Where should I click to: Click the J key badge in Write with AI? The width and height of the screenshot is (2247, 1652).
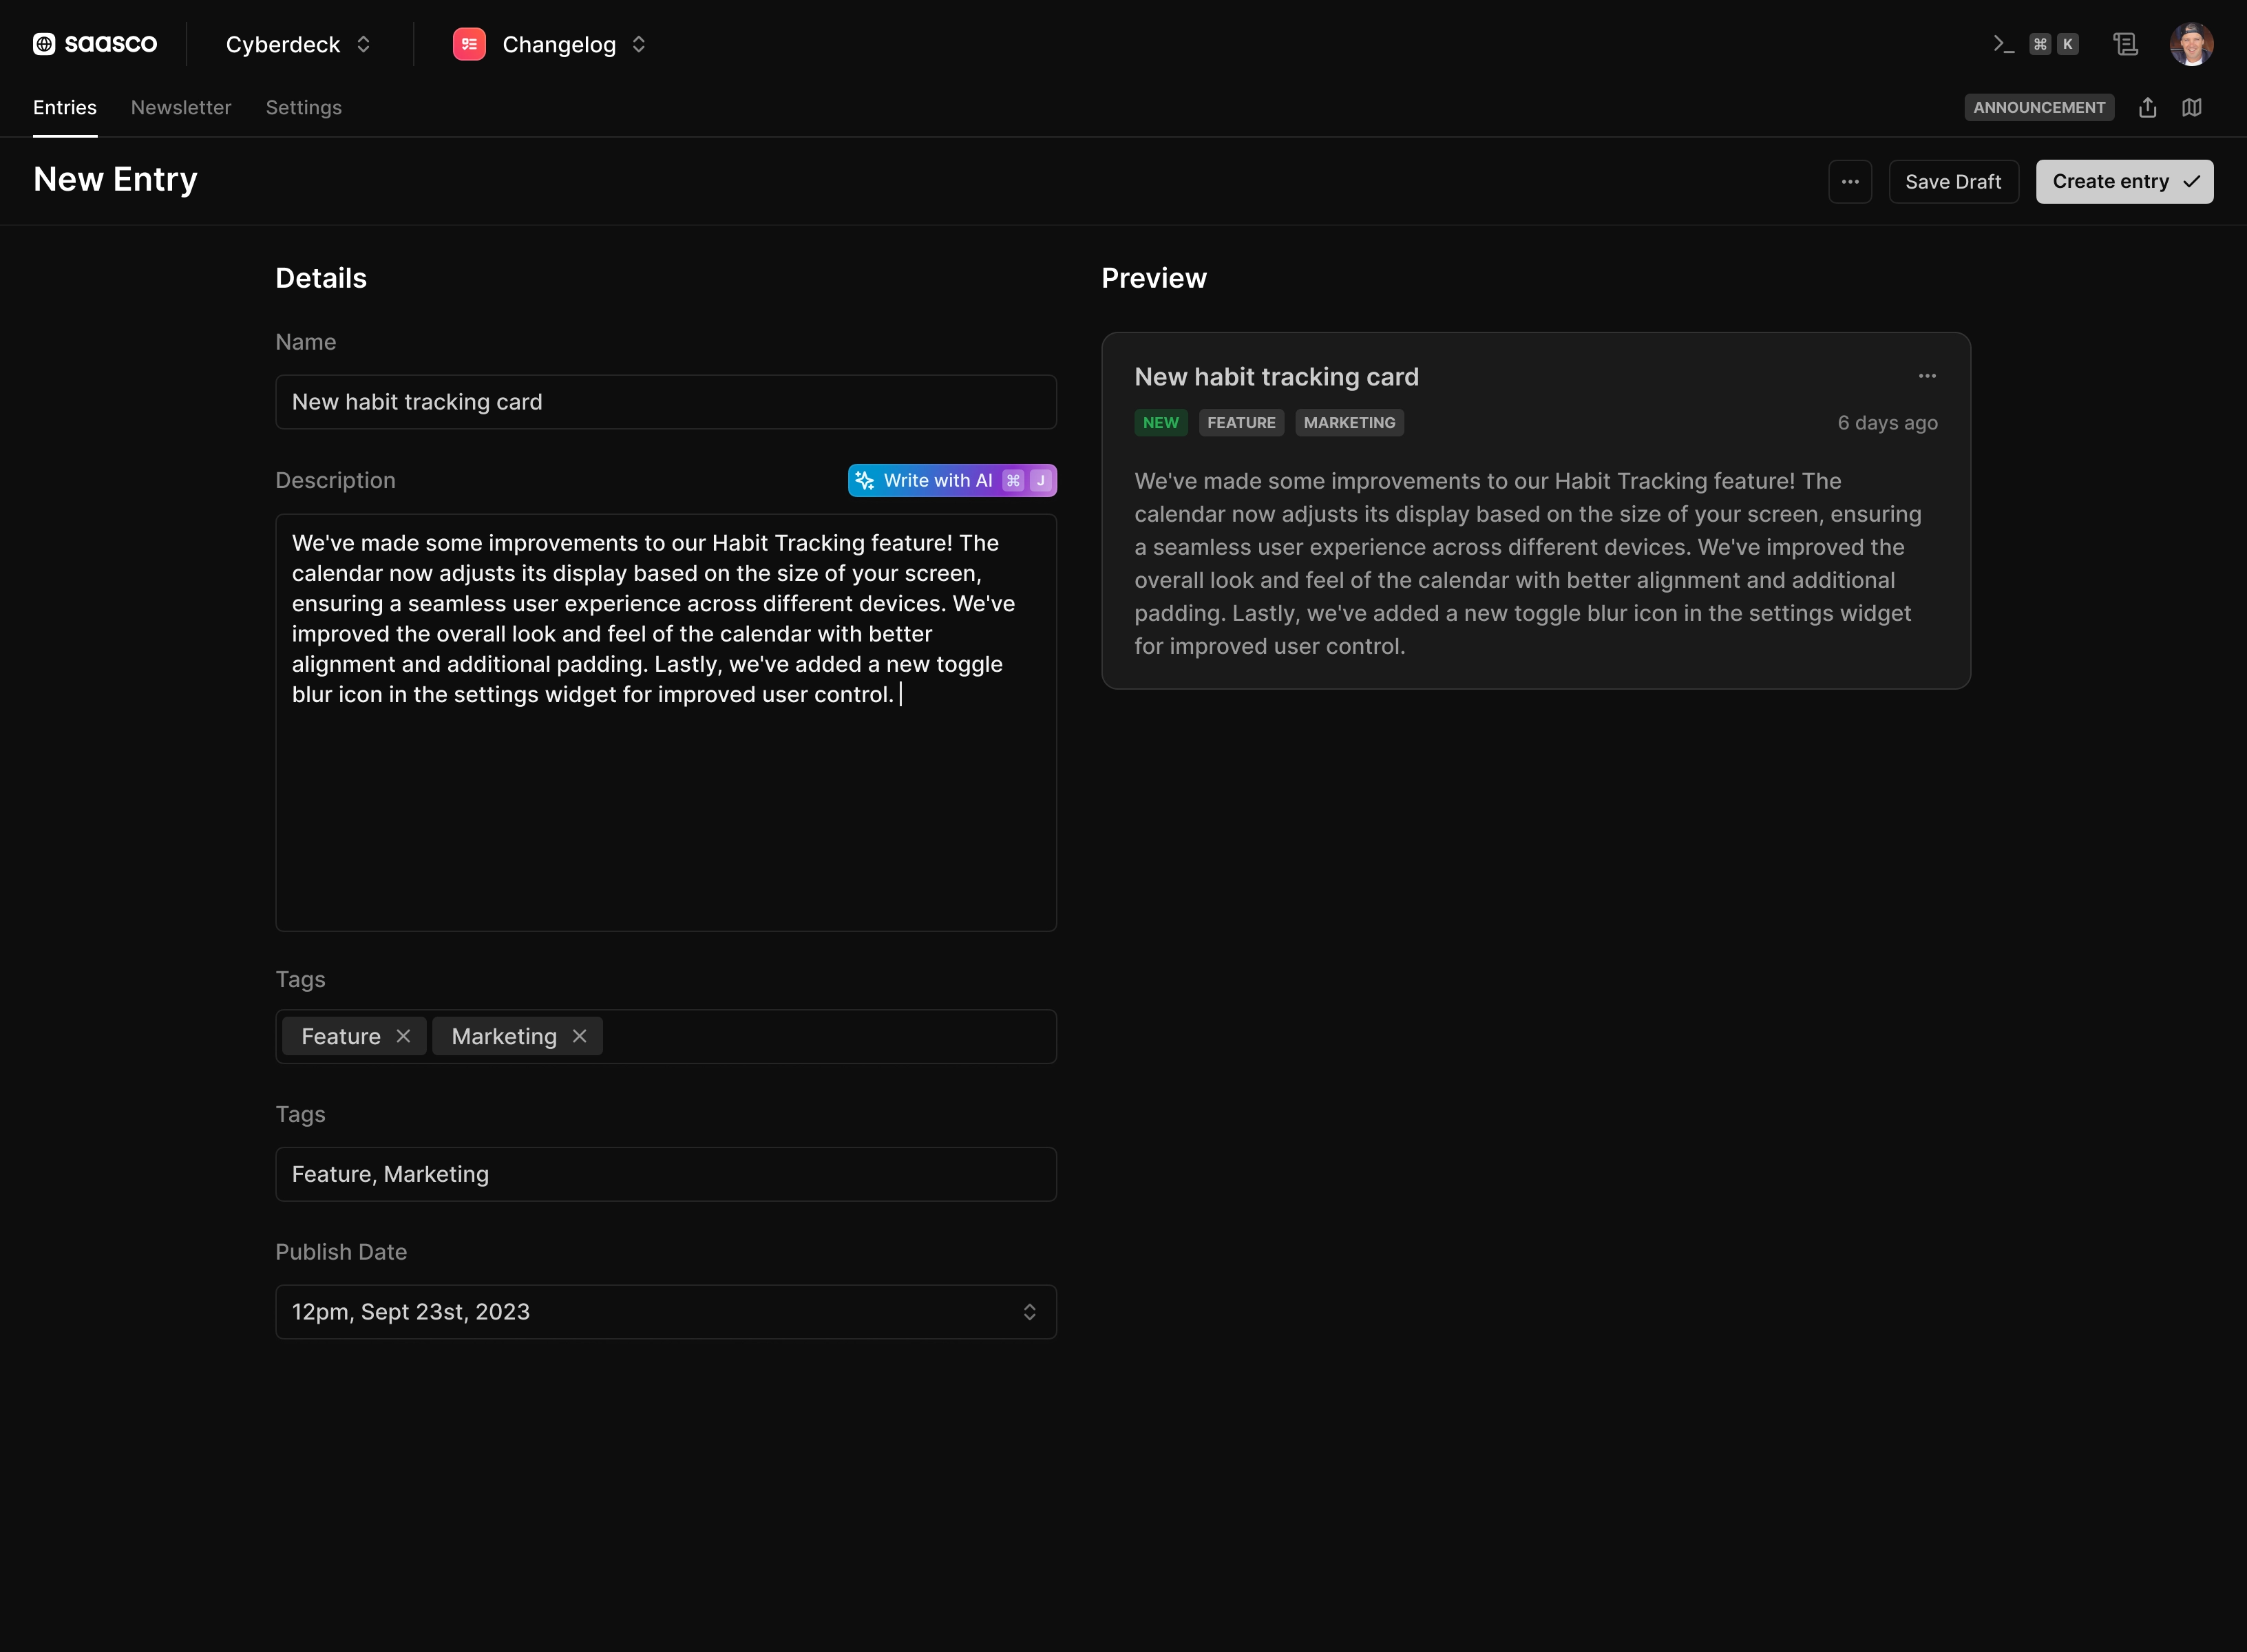(x=1040, y=480)
